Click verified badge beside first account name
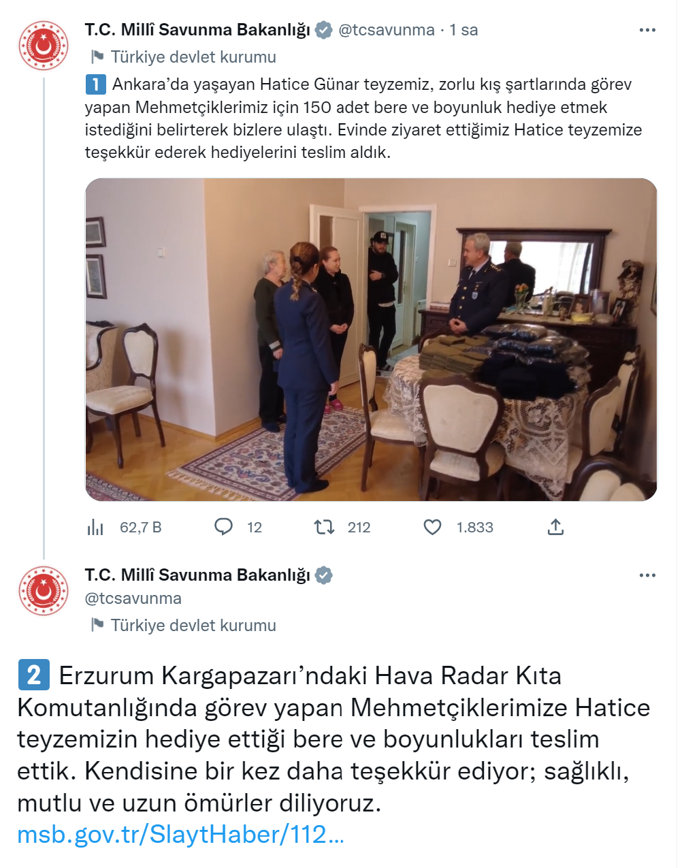This screenshot has width=684, height=868. click(x=324, y=30)
